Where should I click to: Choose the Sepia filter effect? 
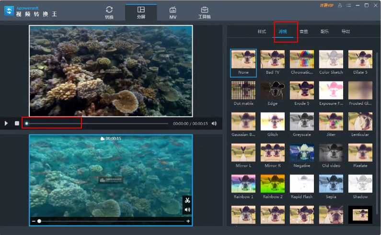coord(331,184)
